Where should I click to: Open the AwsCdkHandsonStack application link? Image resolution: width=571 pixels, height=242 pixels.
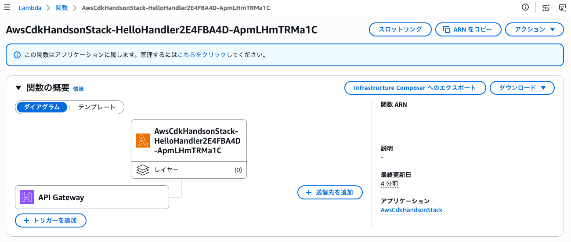pos(412,210)
